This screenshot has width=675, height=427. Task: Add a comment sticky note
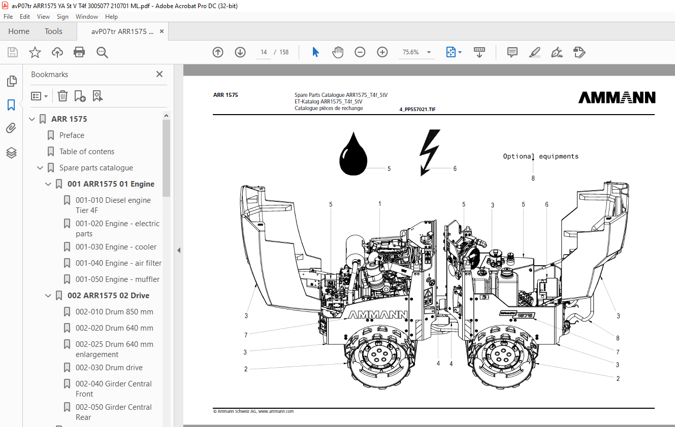pyautogui.click(x=512, y=52)
